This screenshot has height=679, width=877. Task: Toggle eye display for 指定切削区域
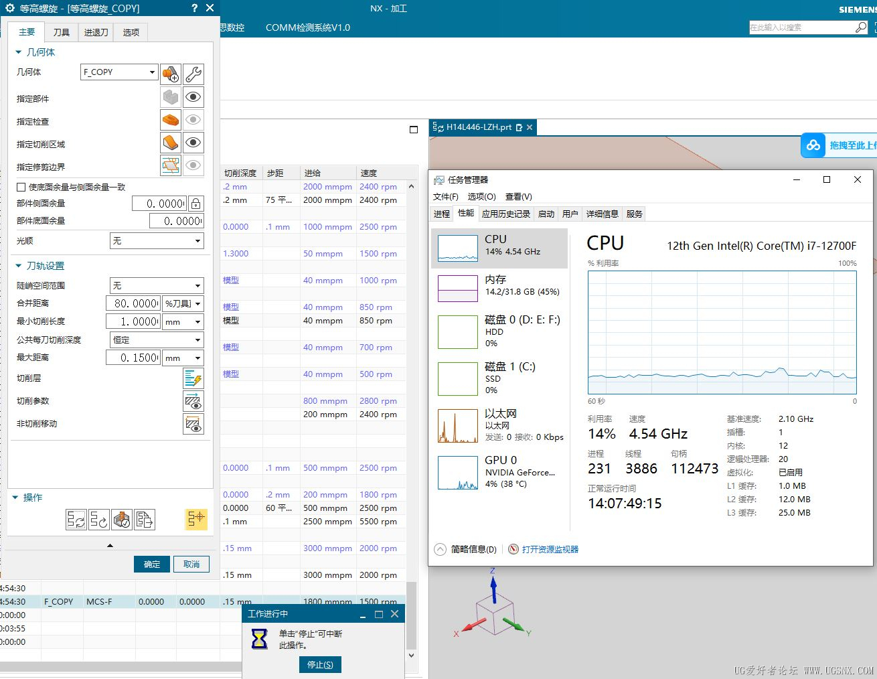pos(193,143)
